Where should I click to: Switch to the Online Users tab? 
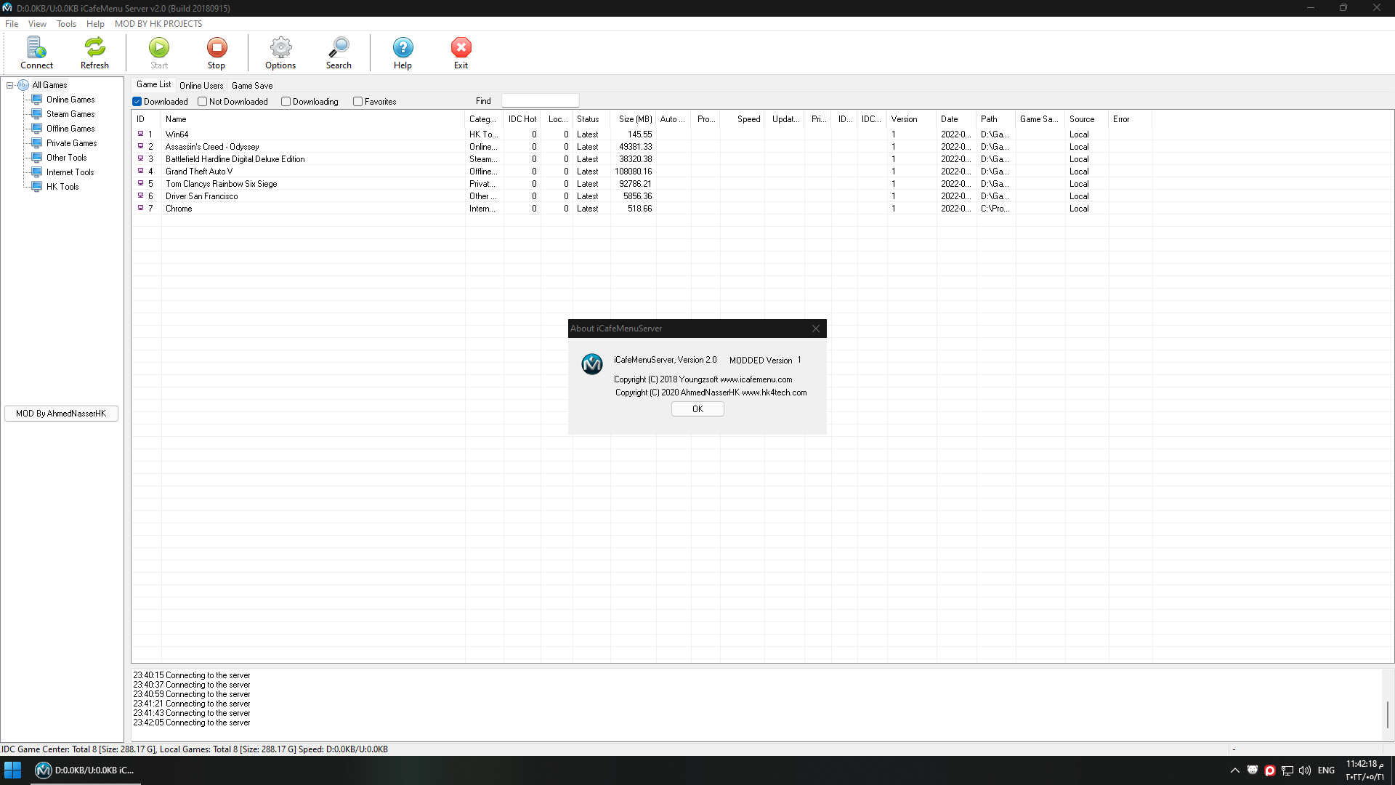coord(201,86)
